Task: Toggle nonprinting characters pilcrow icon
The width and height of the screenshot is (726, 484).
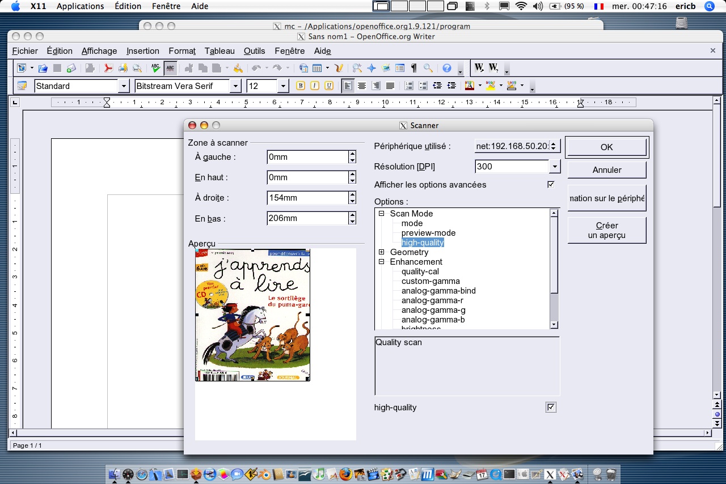Action: click(x=414, y=68)
